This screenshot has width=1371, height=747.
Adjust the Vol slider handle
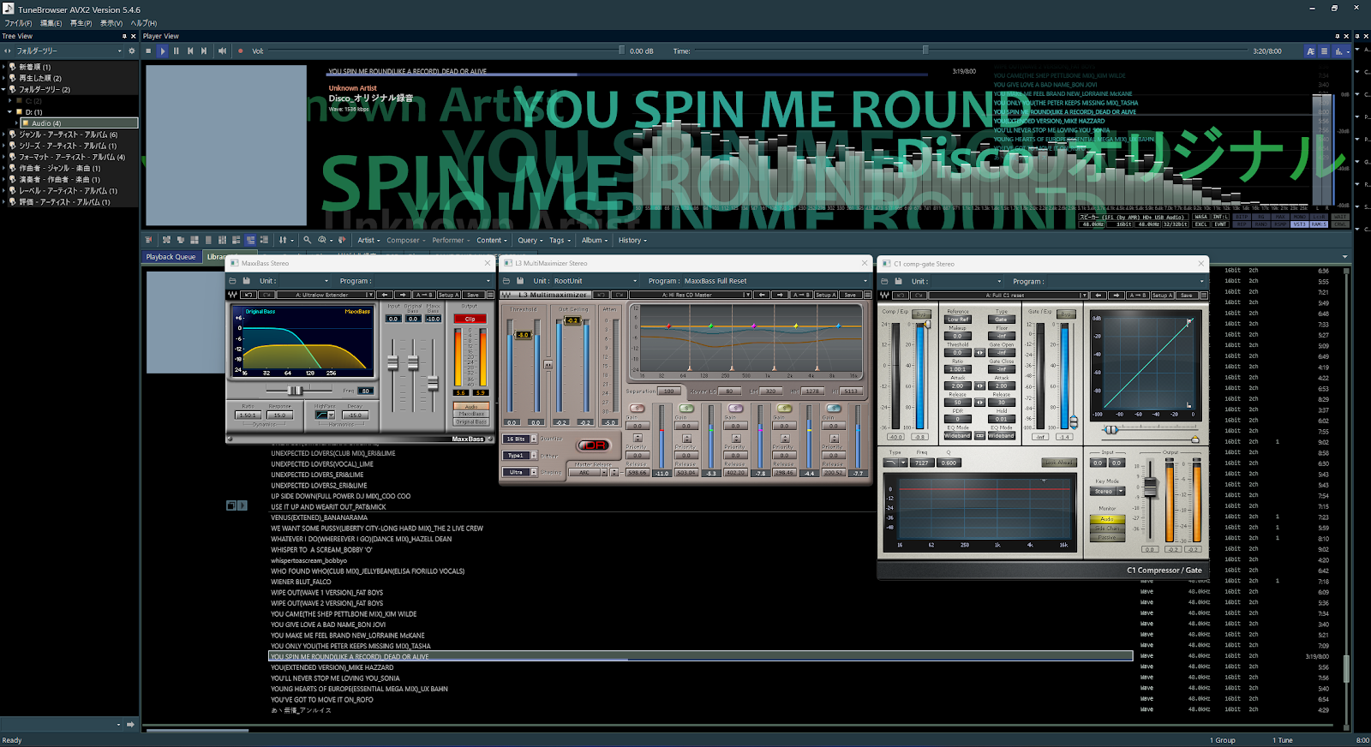click(622, 51)
